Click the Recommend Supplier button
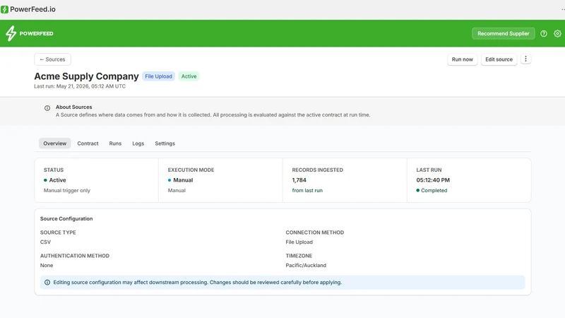 tap(503, 33)
